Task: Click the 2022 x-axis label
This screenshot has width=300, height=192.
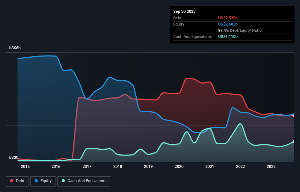Action: click(x=240, y=166)
